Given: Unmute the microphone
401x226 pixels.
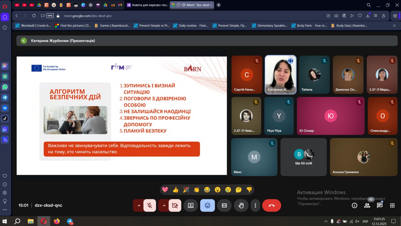Looking at the screenshot, I should tap(150, 205).
